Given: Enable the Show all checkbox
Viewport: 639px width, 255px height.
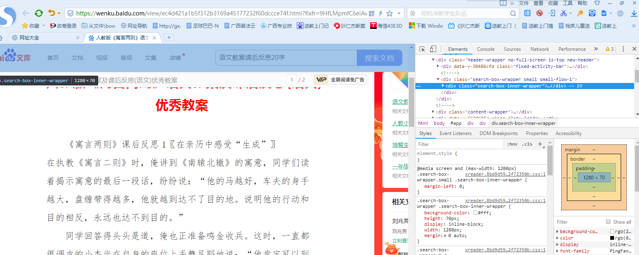Looking at the screenshot, I should pos(608,222).
